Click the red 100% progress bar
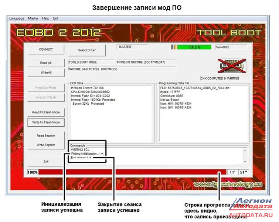 pos(132,172)
